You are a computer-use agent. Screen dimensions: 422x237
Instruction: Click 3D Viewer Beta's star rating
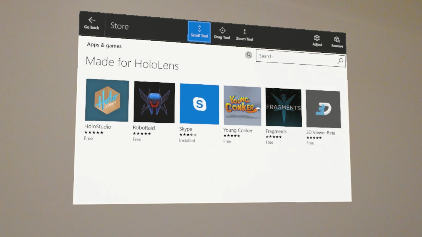314,138
